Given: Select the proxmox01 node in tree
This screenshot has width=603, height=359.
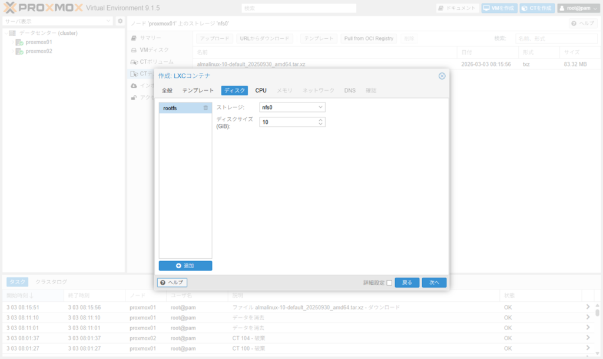Looking at the screenshot, I should click(x=38, y=42).
